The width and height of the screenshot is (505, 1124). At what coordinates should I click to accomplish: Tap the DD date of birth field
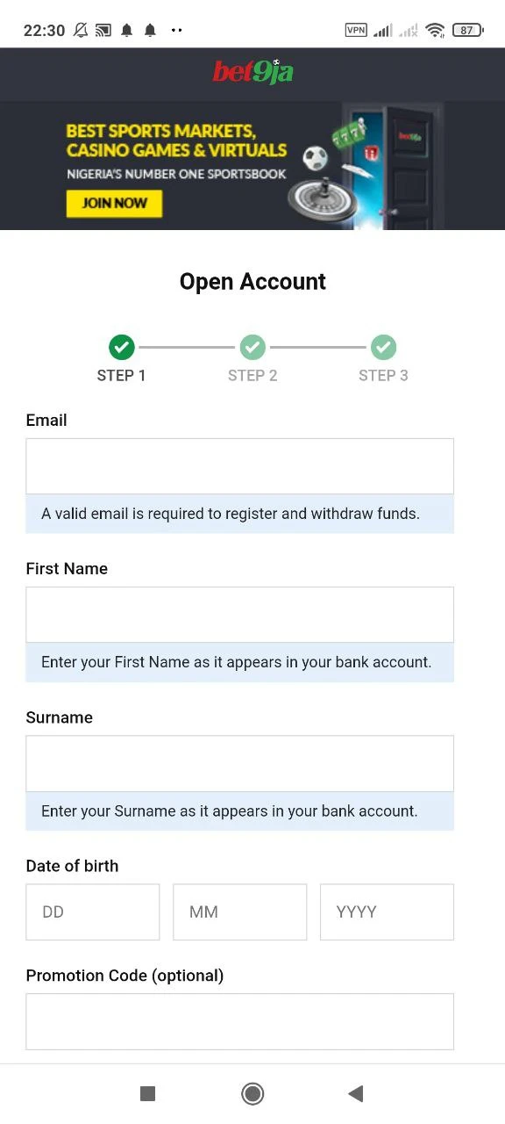[x=92, y=911]
